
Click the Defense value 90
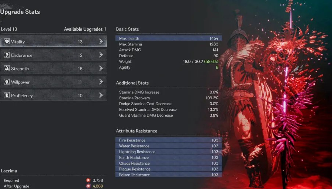216,56
